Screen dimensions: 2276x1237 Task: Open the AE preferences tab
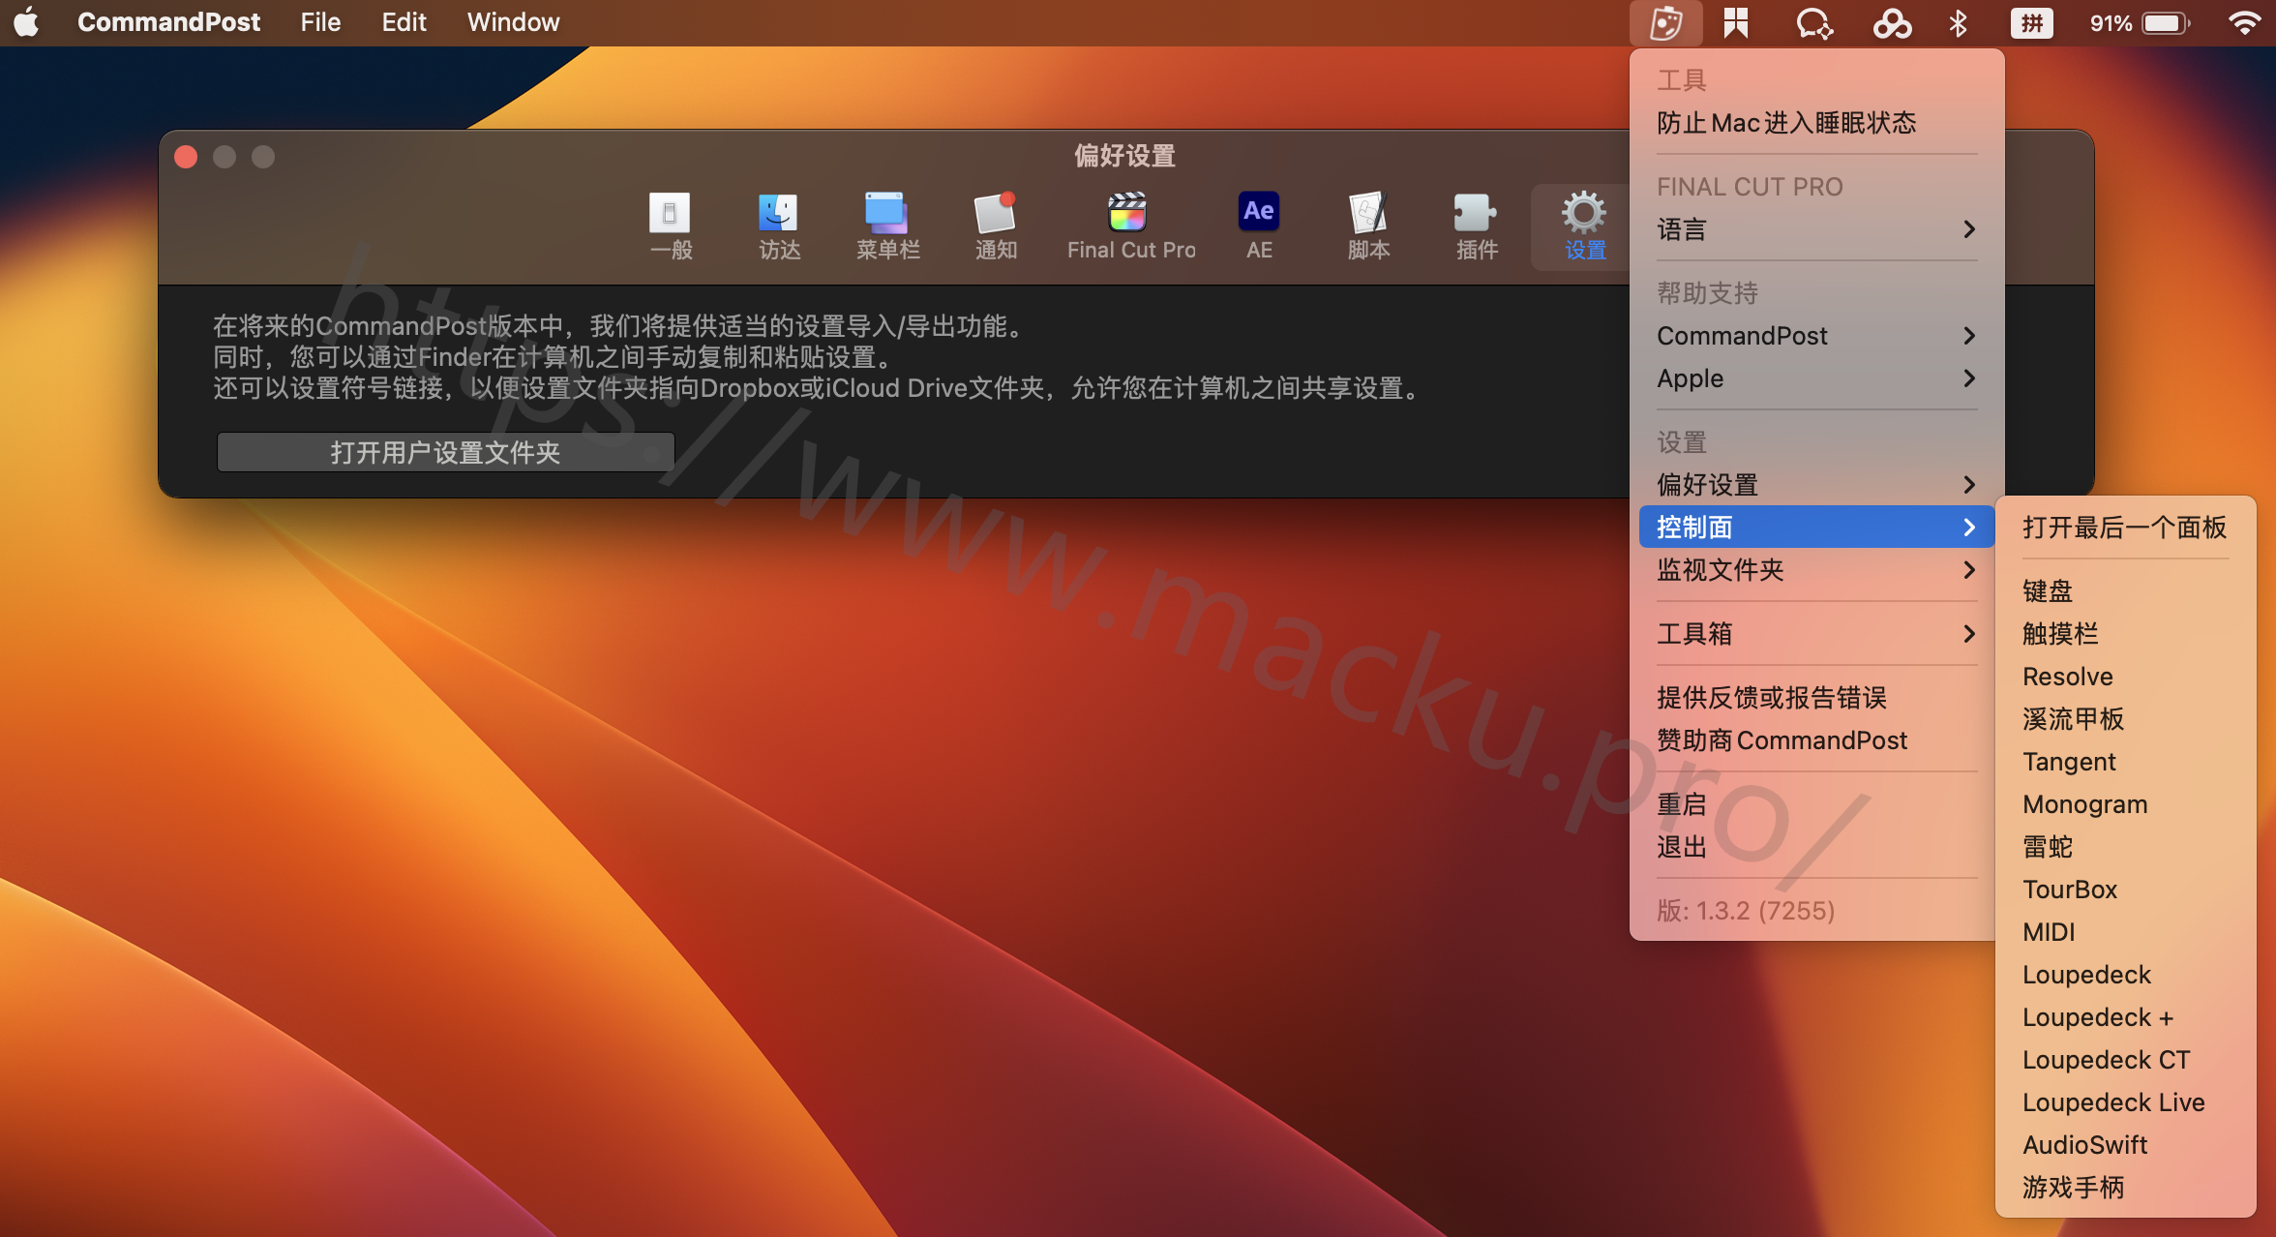tap(1259, 226)
